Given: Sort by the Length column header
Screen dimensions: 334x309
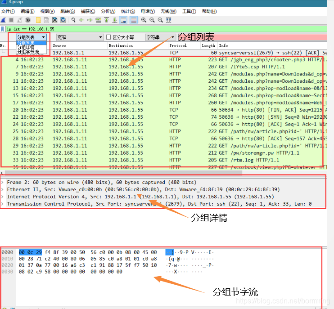Looking at the screenshot, I should (208, 45).
